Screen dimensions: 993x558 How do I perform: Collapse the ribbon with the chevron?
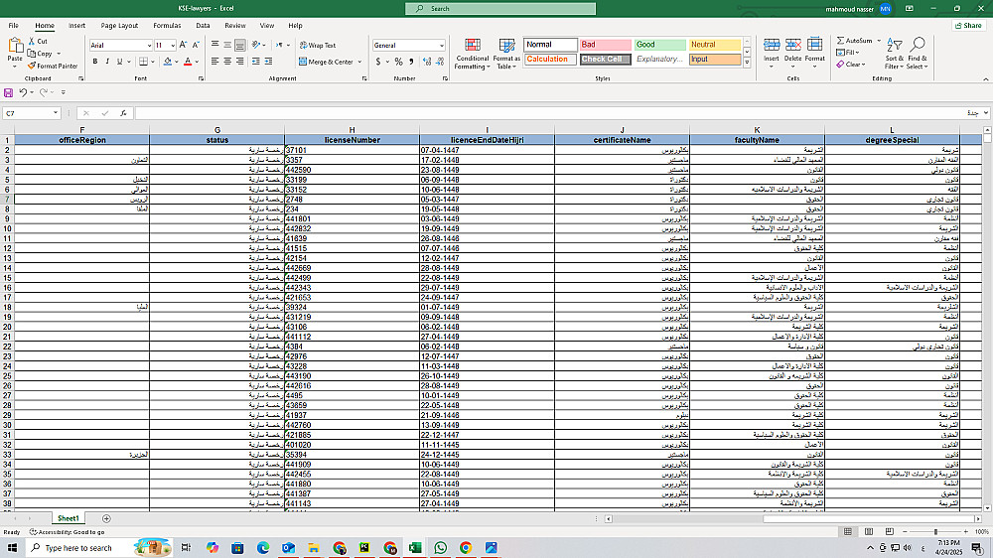985,79
